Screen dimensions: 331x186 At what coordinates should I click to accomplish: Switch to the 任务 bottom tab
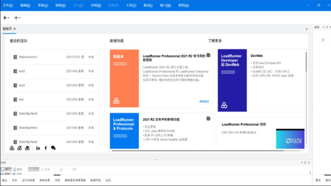tap(14, 180)
